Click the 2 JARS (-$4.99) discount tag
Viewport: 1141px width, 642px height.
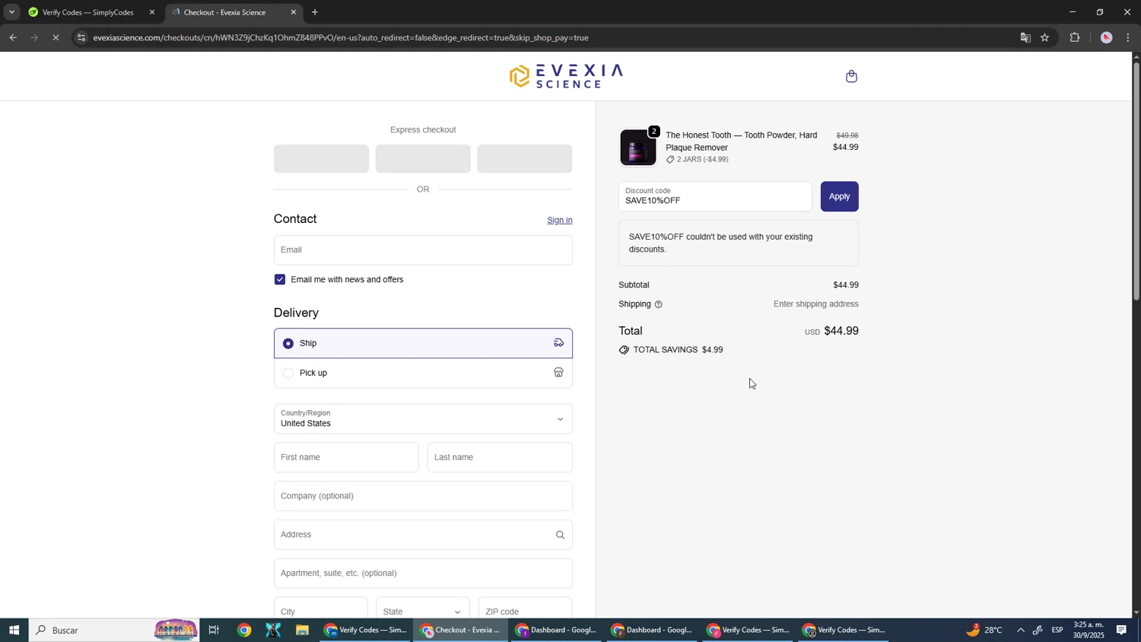pyautogui.click(x=697, y=160)
